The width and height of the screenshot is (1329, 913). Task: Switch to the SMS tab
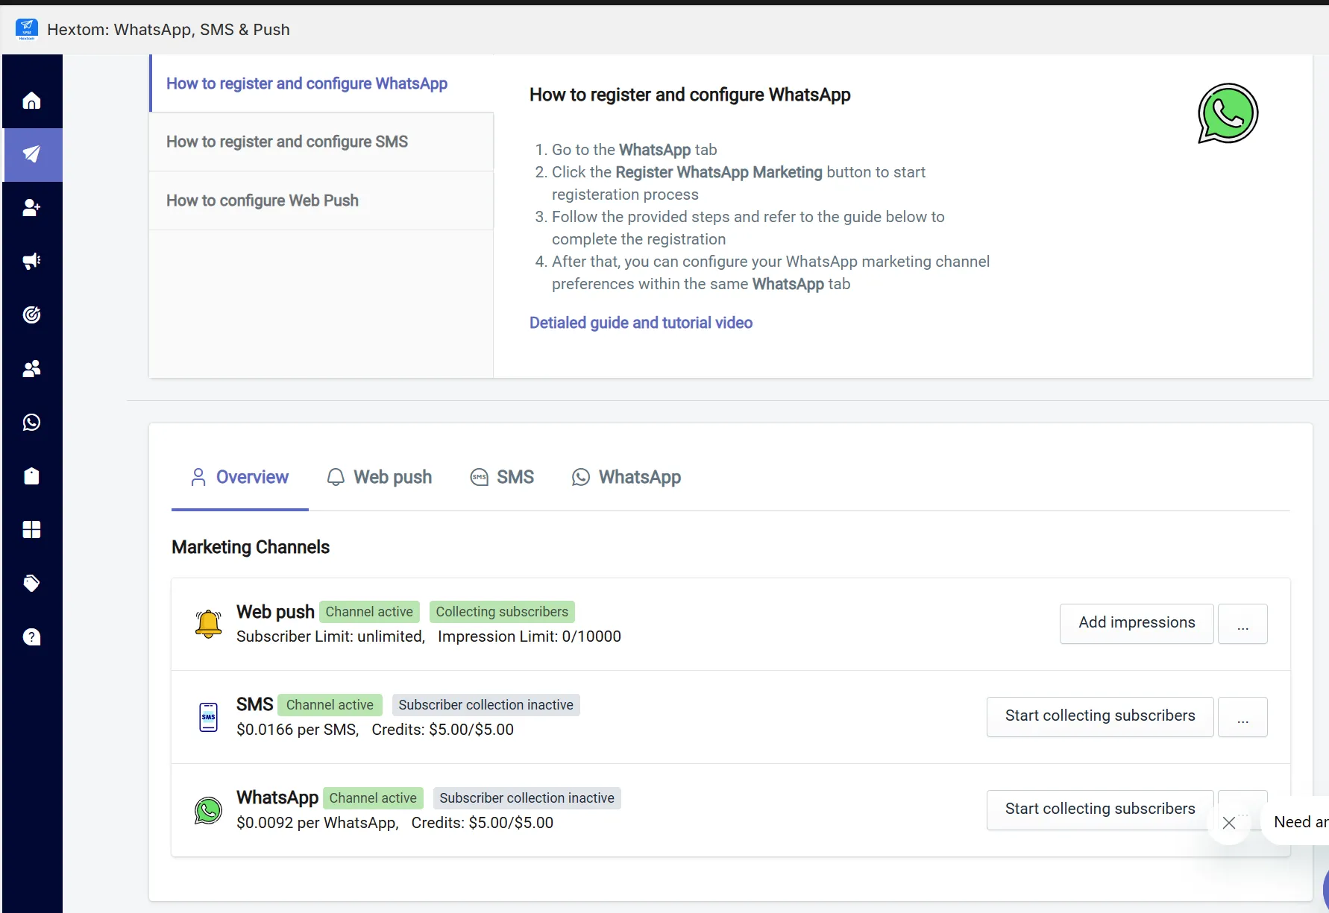(x=502, y=477)
